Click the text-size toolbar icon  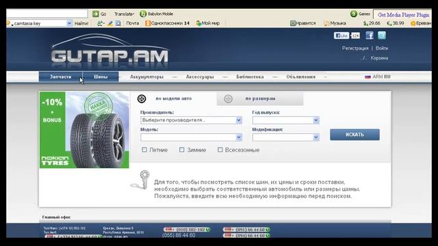coord(101,23)
